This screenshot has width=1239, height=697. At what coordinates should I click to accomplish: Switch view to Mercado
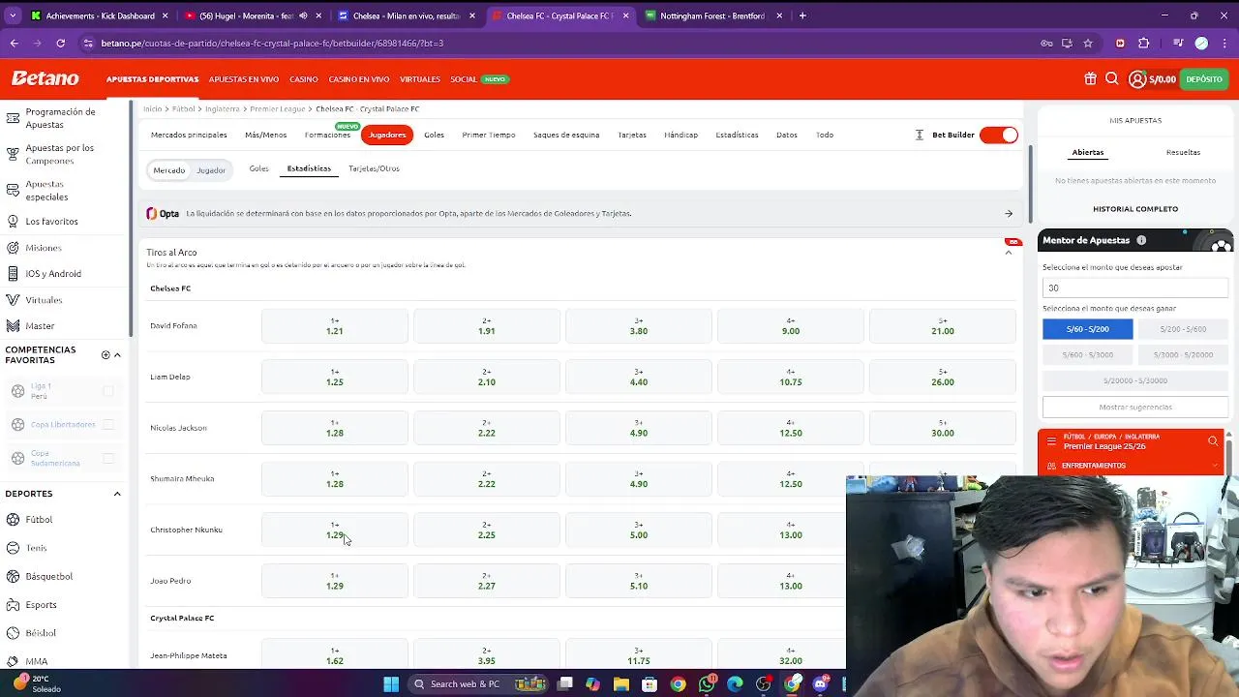tap(169, 170)
